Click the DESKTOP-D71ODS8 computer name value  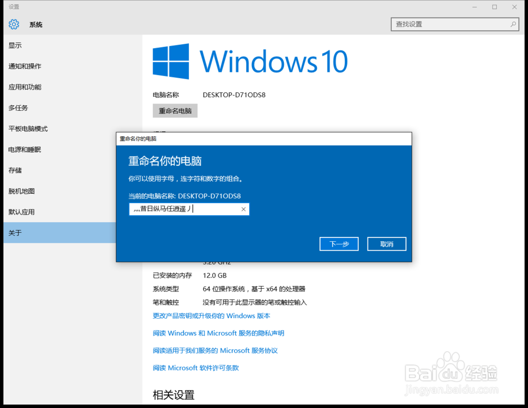[234, 95]
